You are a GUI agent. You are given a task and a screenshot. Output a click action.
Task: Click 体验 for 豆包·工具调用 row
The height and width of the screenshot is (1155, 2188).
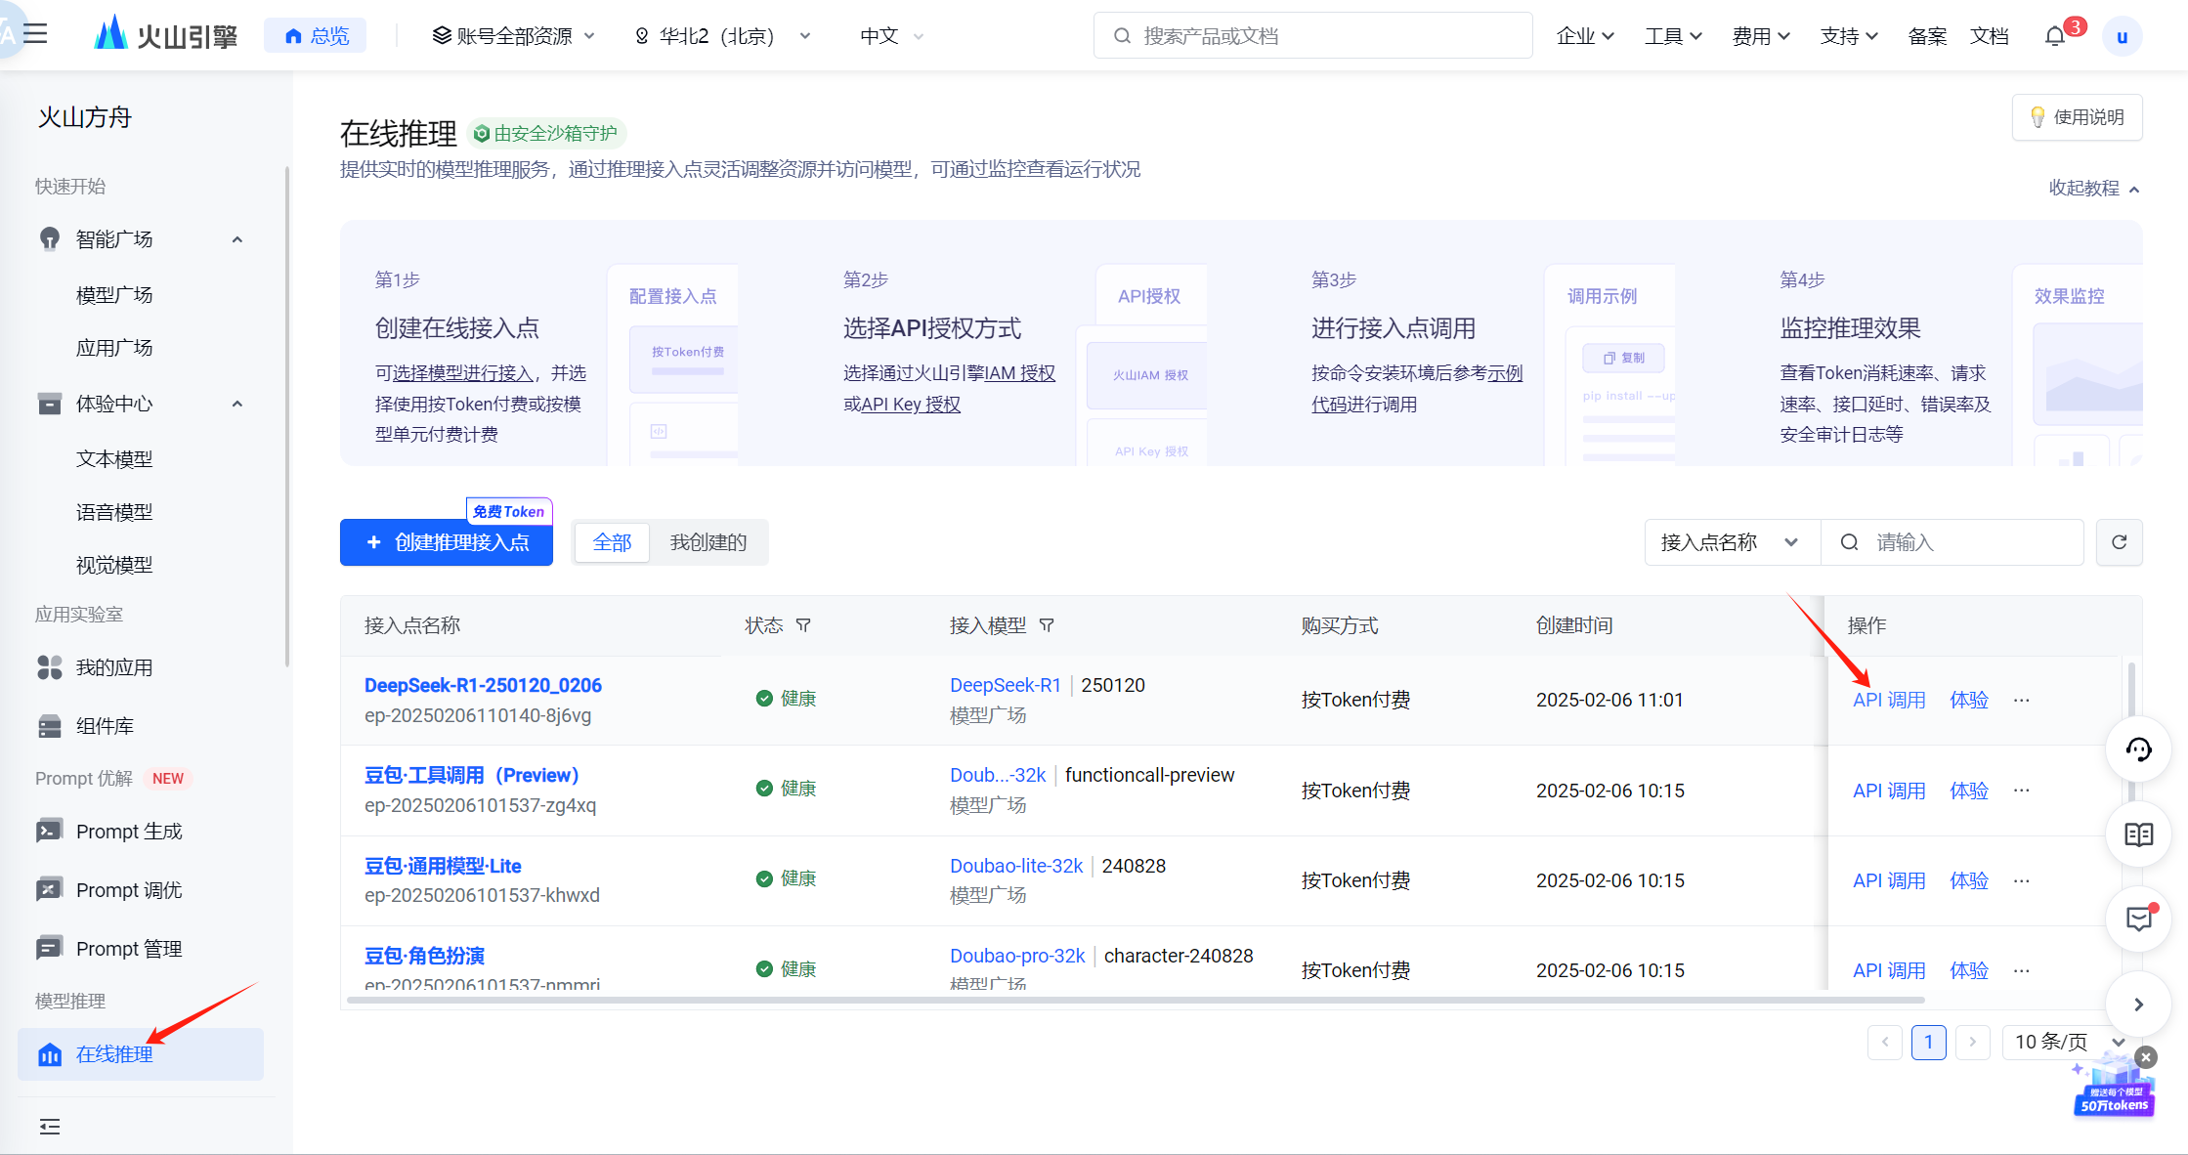click(x=1968, y=790)
